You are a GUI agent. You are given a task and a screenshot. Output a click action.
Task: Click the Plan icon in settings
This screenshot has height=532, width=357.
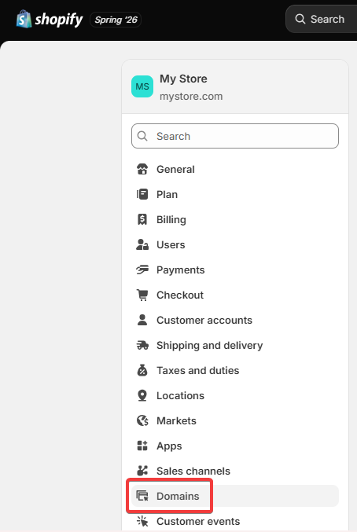(x=142, y=194)
